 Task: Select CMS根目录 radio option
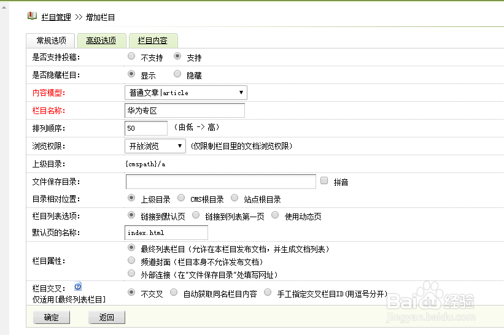(x=181, y=198)
